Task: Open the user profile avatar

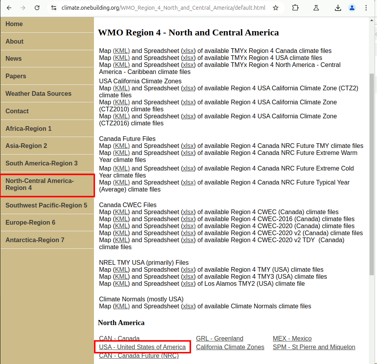Action: pos(352,8)
